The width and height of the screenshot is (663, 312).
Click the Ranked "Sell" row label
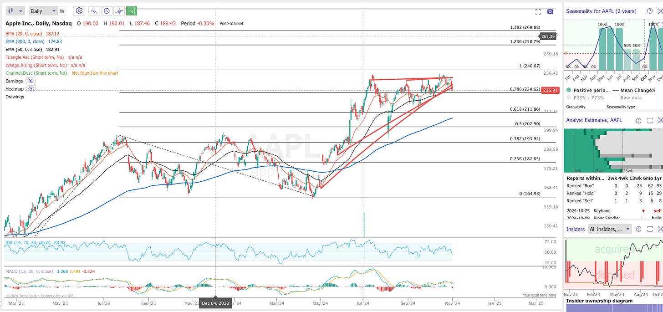coord(580,200)
